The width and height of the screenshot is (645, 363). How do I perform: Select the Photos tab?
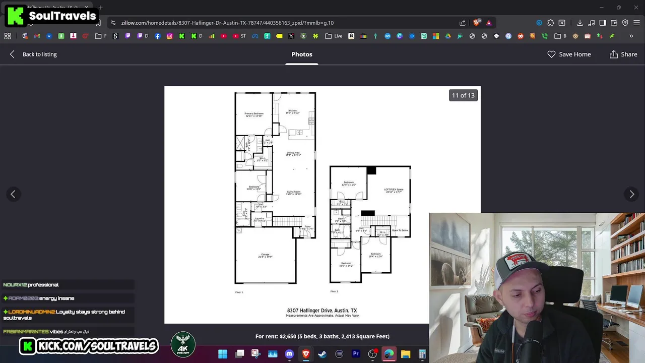[302, 54]
